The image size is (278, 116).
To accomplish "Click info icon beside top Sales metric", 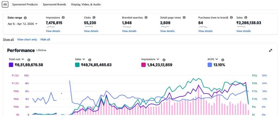I will (x=246, y=18).
